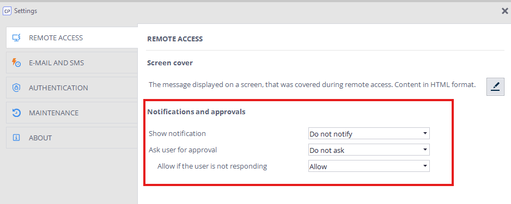Click the E-mail and SMS lightning icon
511x204 pixels.
(16, 63)
